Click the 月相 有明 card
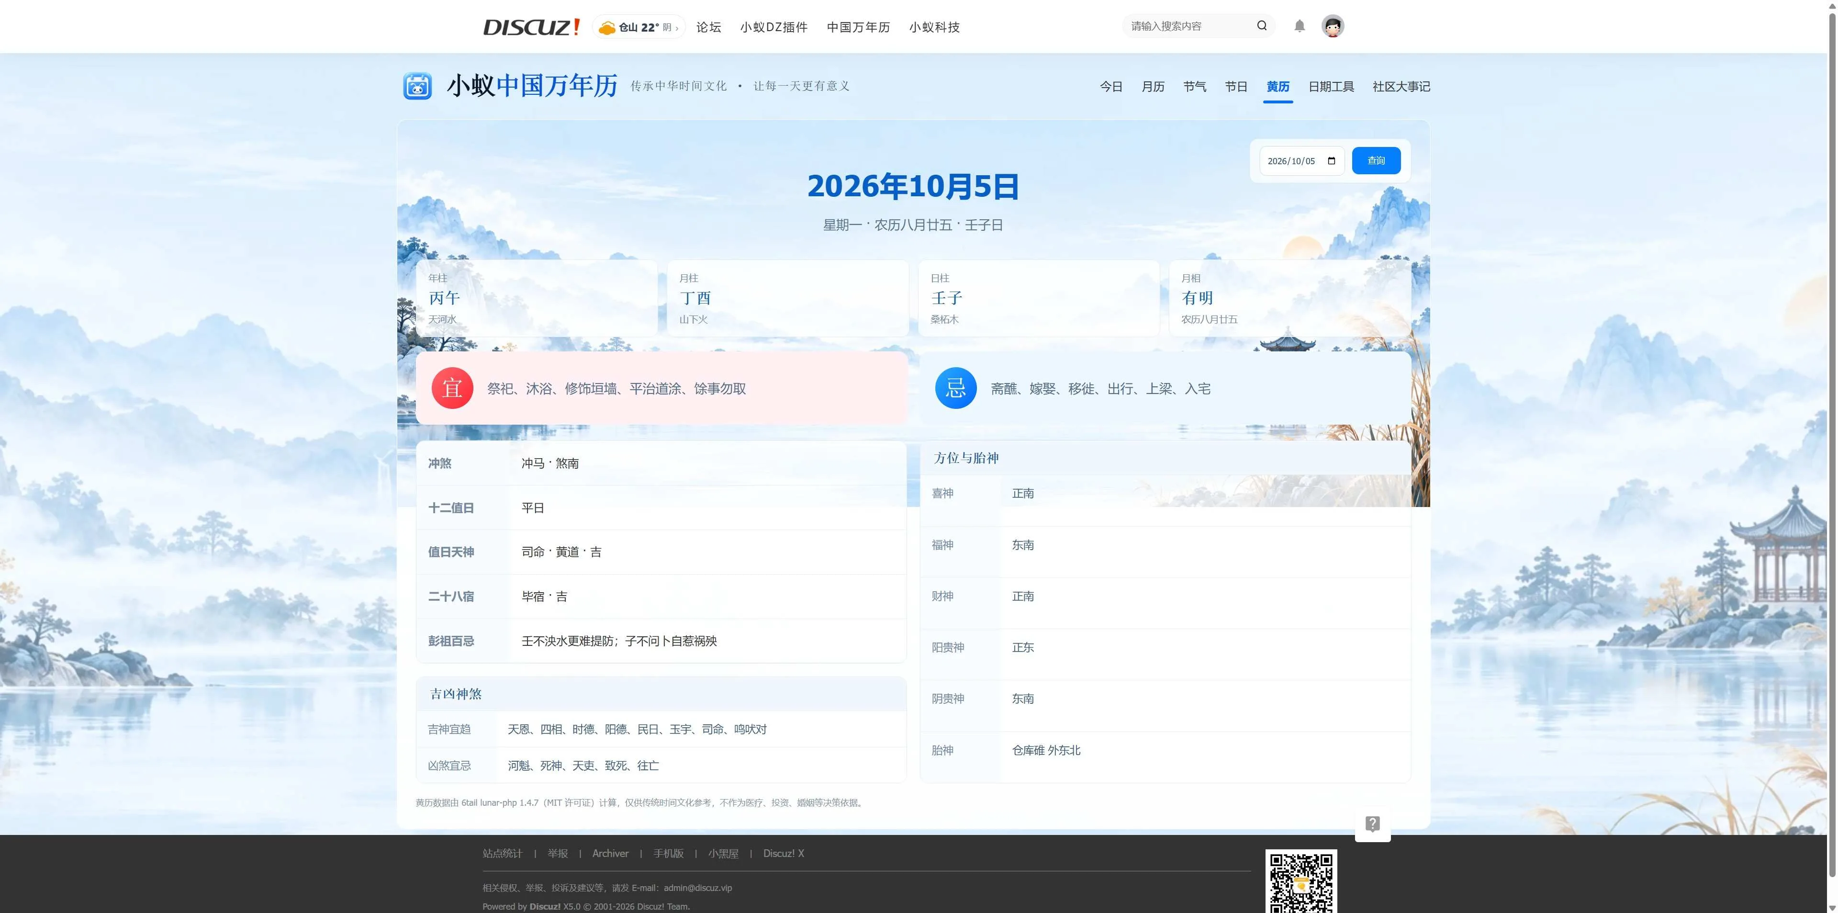Image resolution: width=1838 pixels, height=913 pixels. click(1290, 298)
